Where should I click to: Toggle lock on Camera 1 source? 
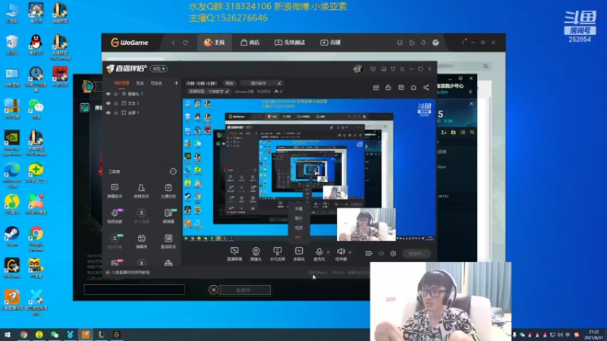(x=116, y=94)
